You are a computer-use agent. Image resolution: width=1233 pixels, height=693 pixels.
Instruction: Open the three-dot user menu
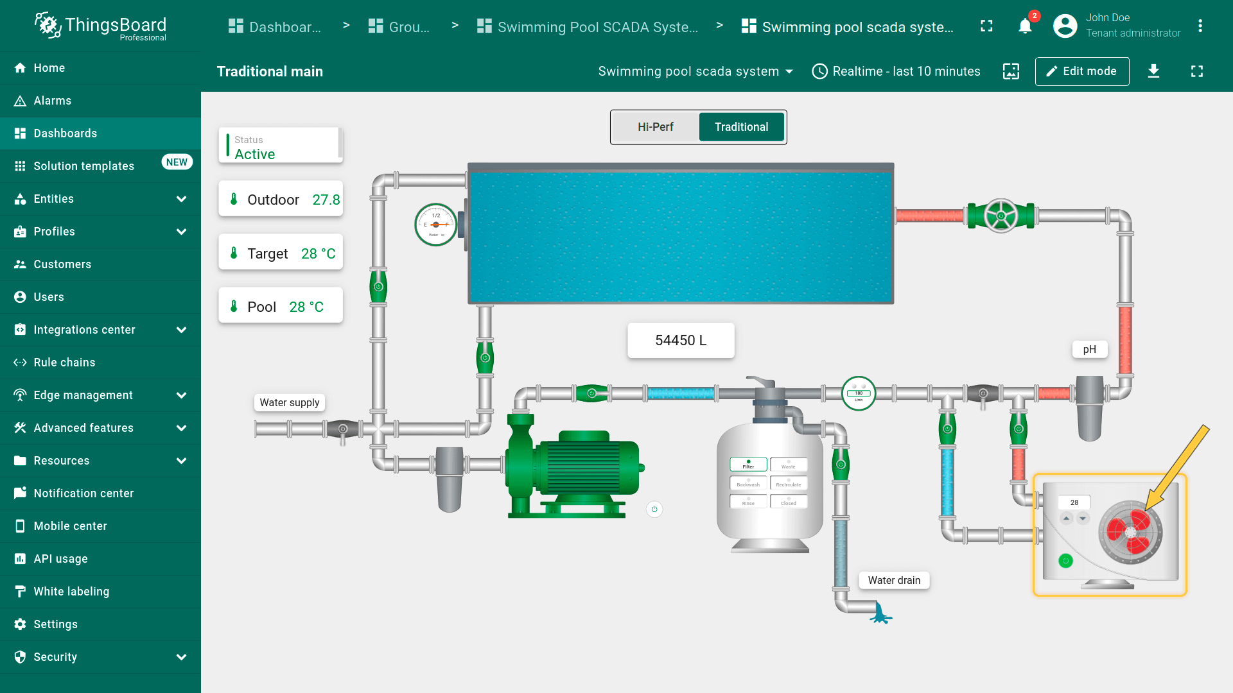pyautogui.click(x=1200, y=26)
